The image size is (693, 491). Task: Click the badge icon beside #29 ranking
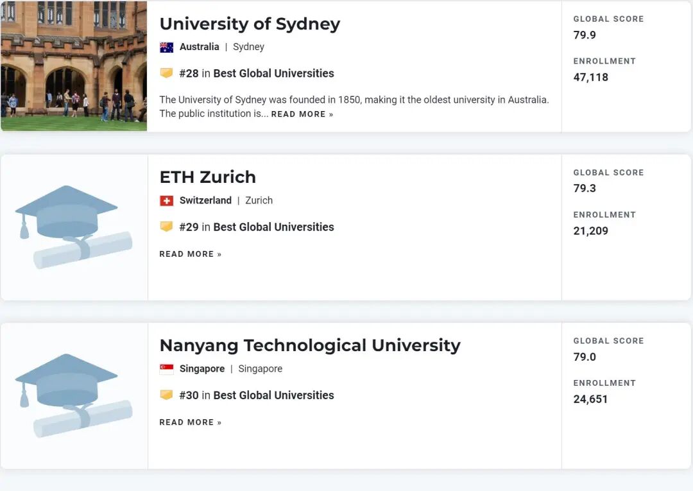point(166,227)
